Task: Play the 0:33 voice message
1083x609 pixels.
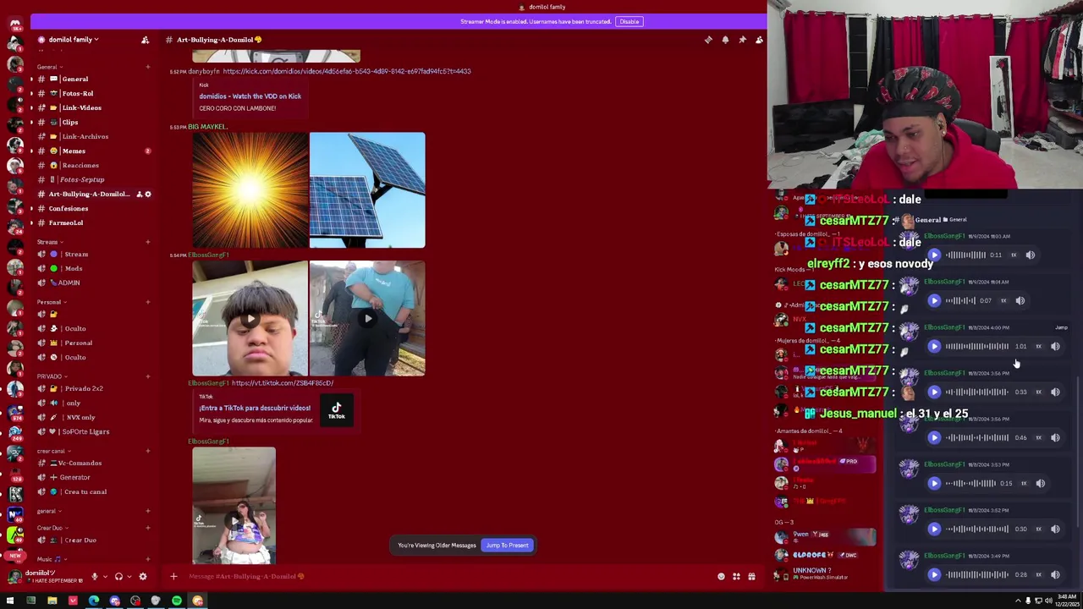Action: coord(934,392)
